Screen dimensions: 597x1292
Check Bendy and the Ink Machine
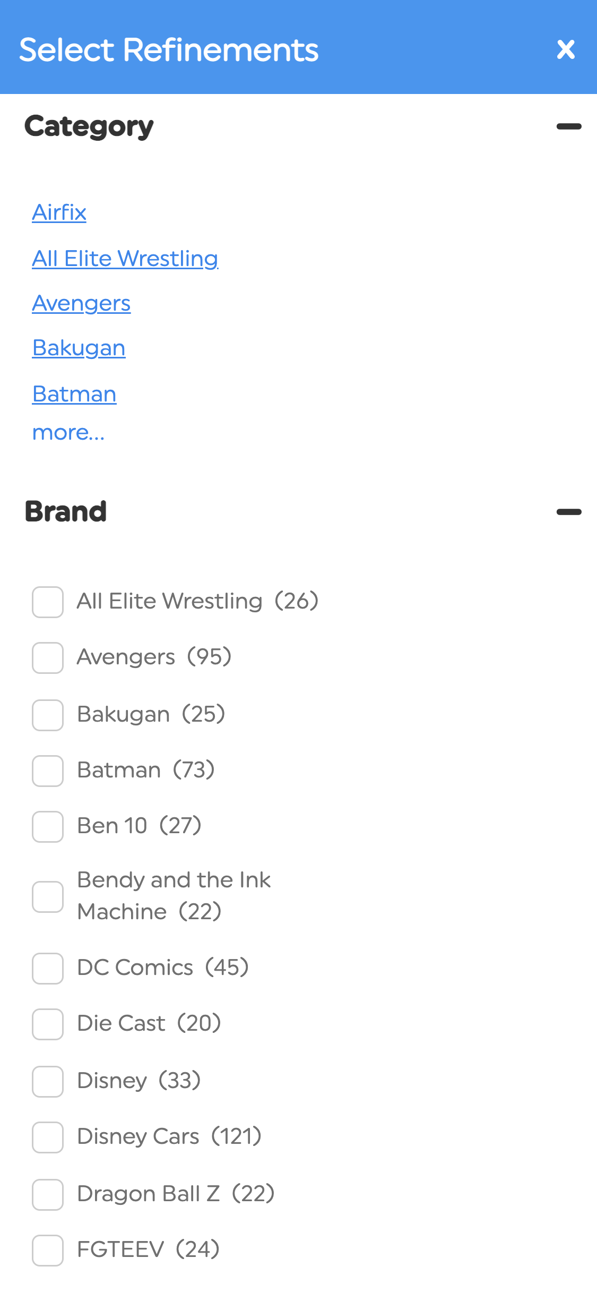coord(47,896)
